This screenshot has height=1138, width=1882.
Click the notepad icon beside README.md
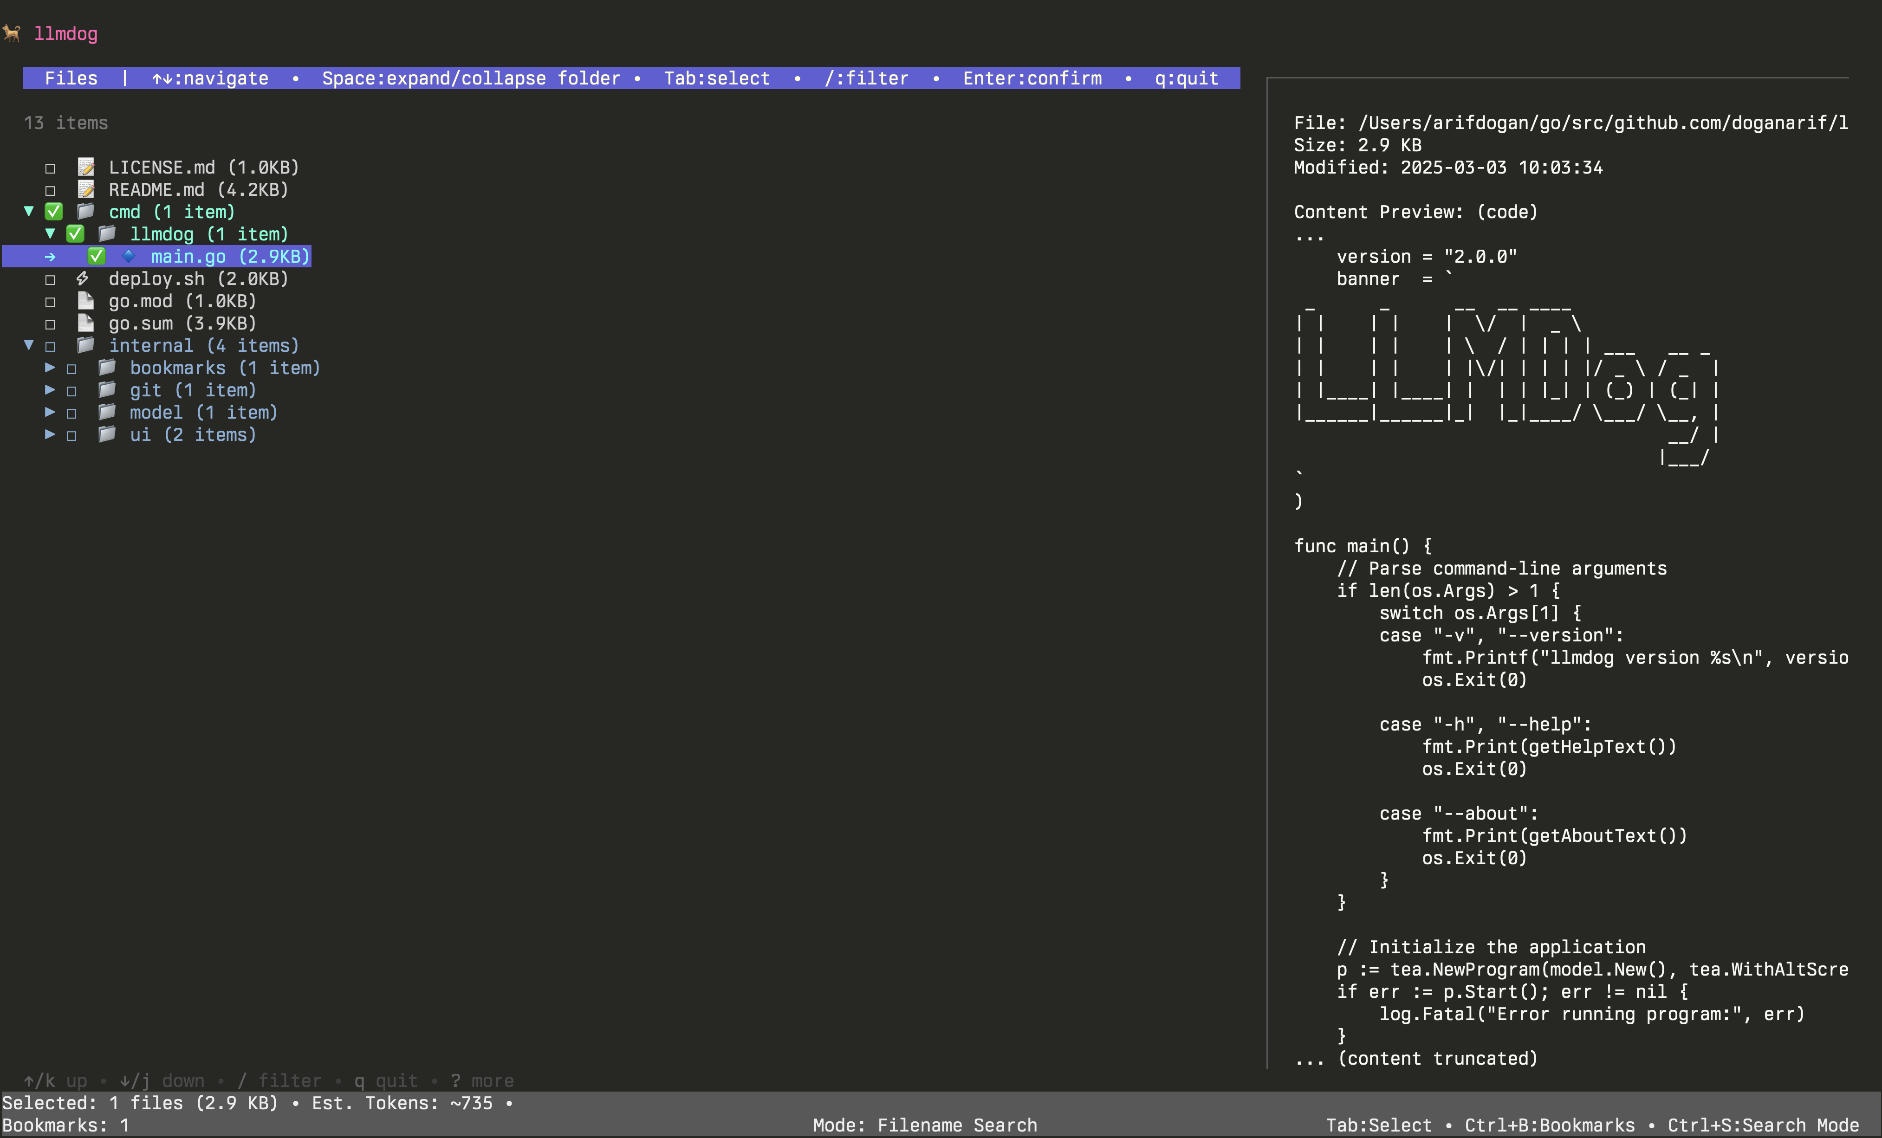click(x=86, y=189)
